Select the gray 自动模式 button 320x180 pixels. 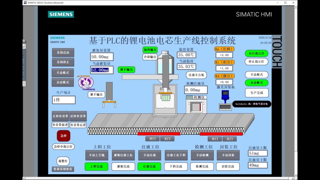pyautogui.click(x=63, y=82)
